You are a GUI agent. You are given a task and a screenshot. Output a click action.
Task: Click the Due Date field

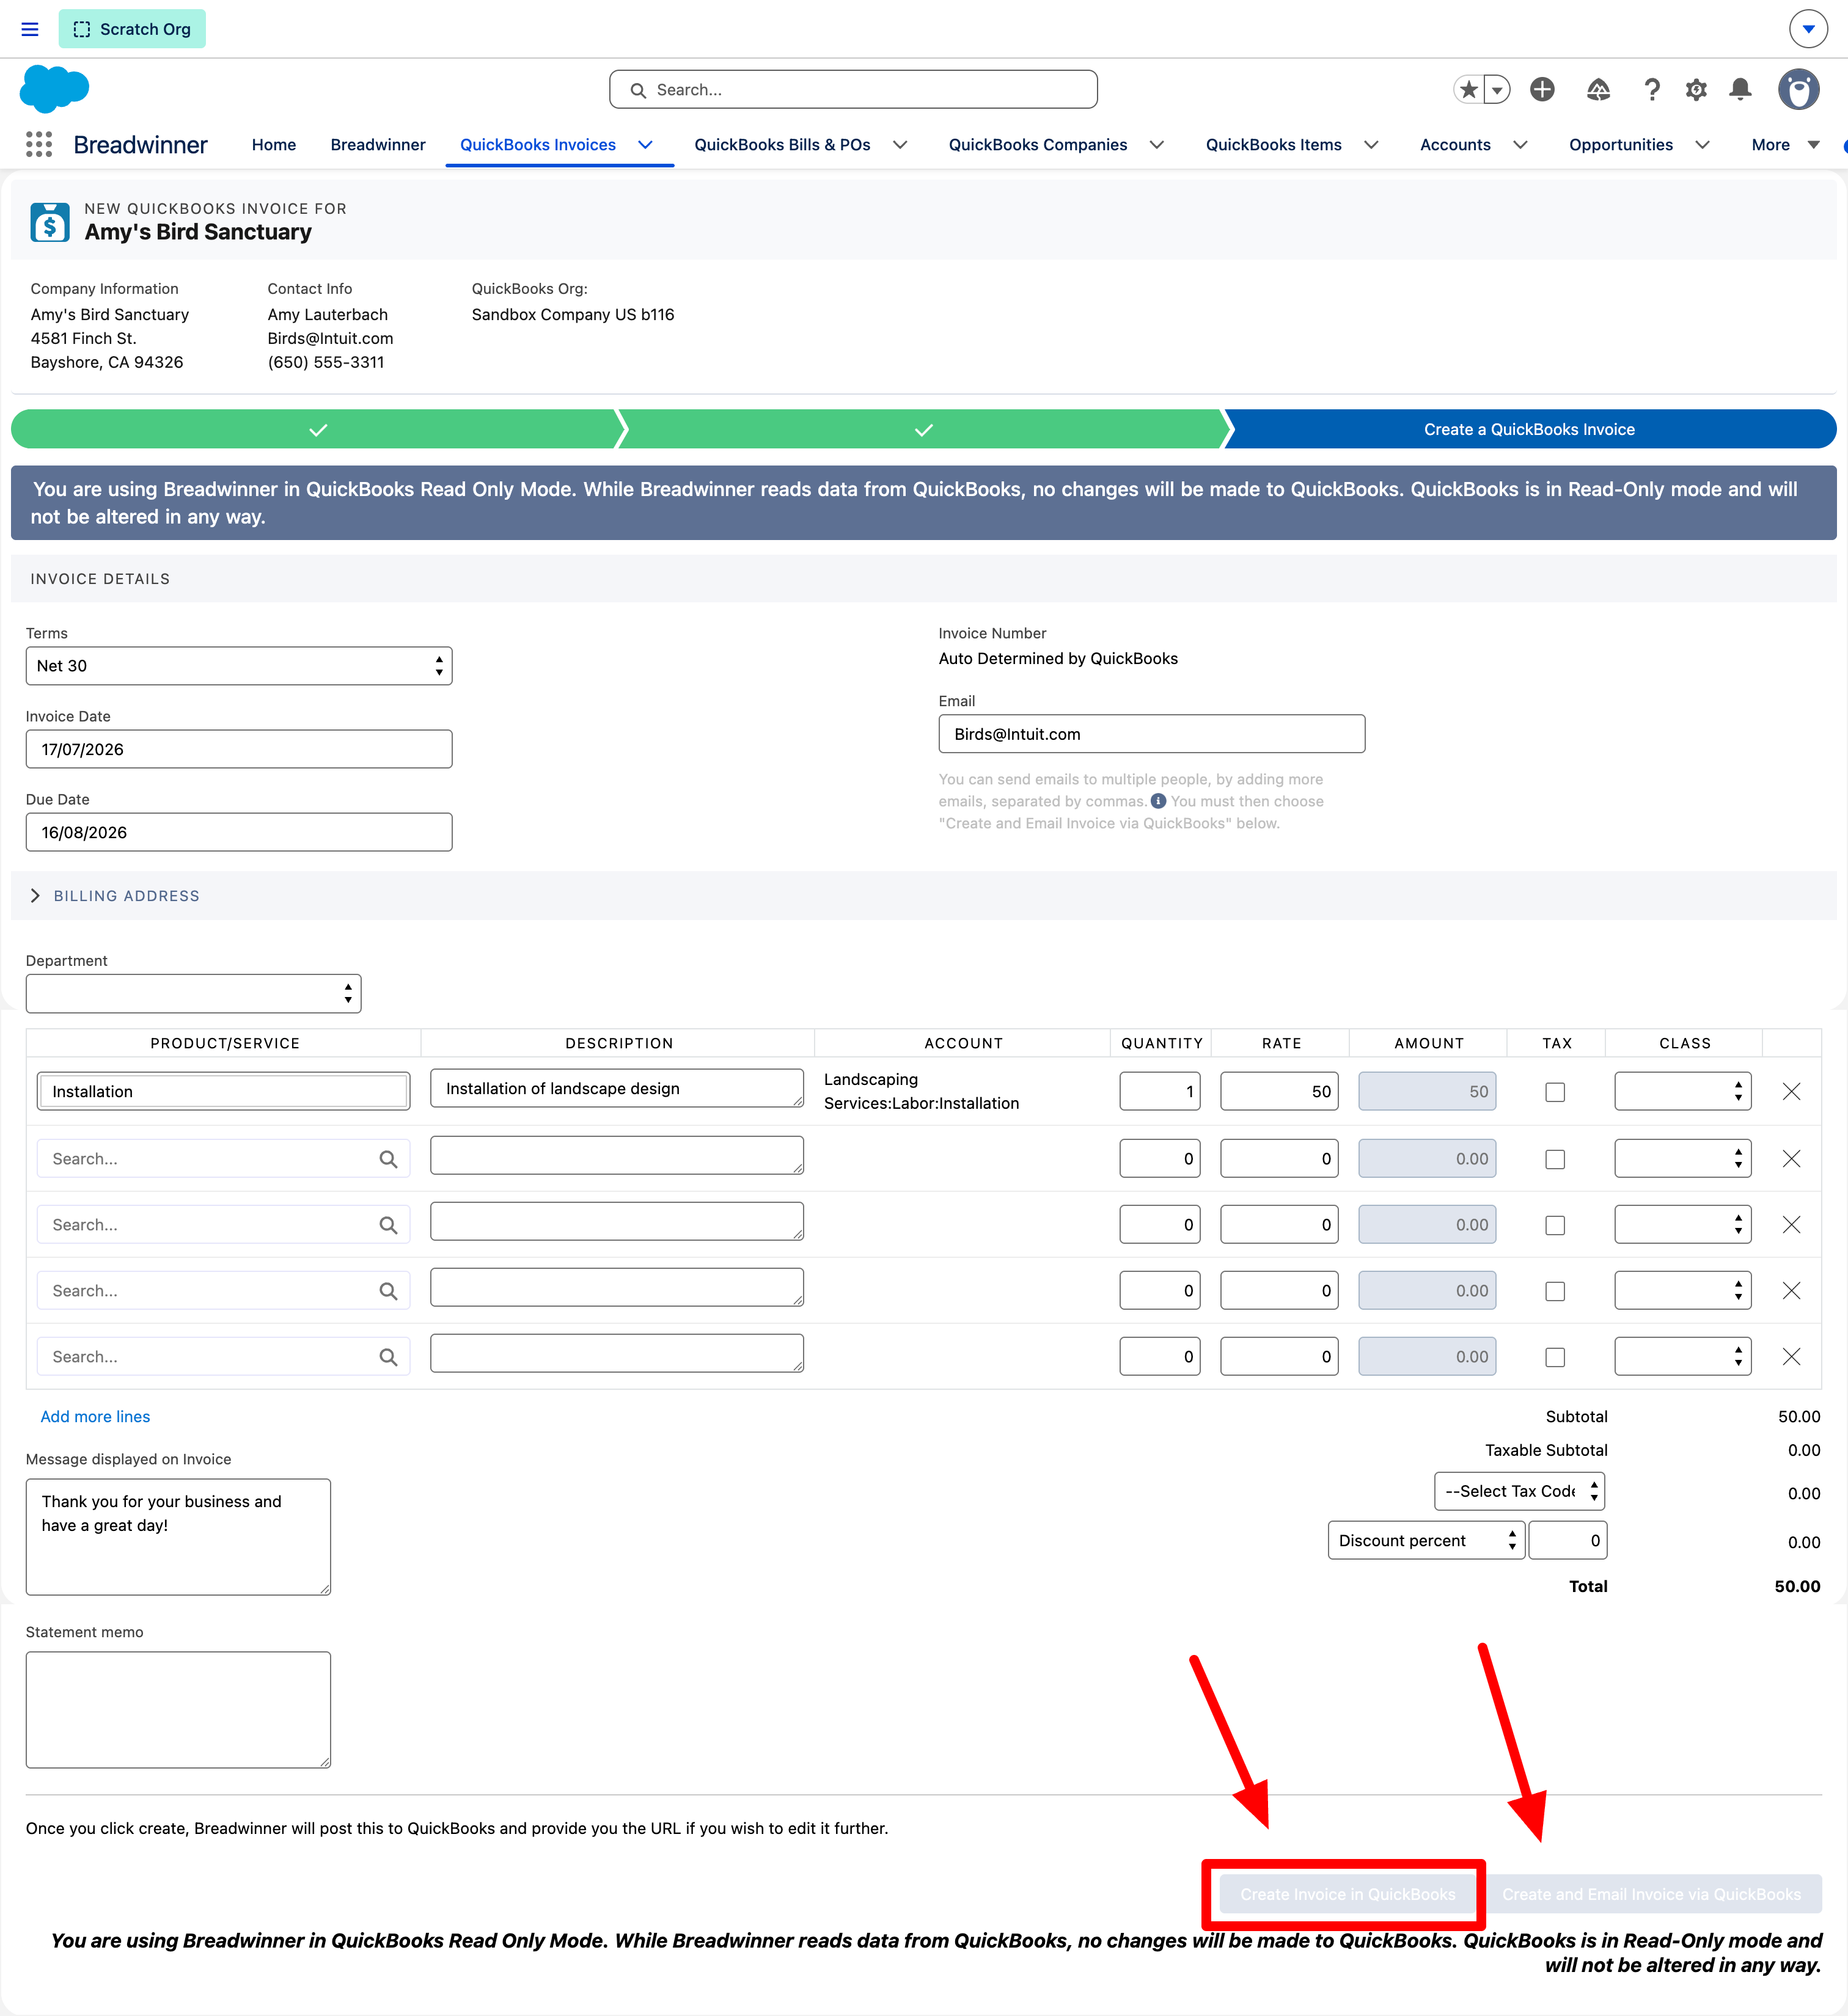(x=239, y=832)
